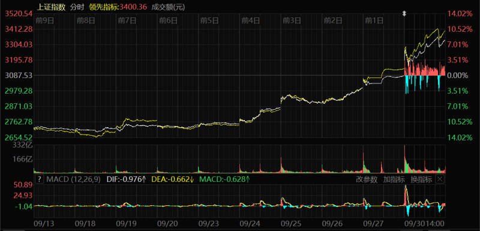480x231 pixels.
Task: Click 加指标 to add an indicator
Action: click(394, 179)
